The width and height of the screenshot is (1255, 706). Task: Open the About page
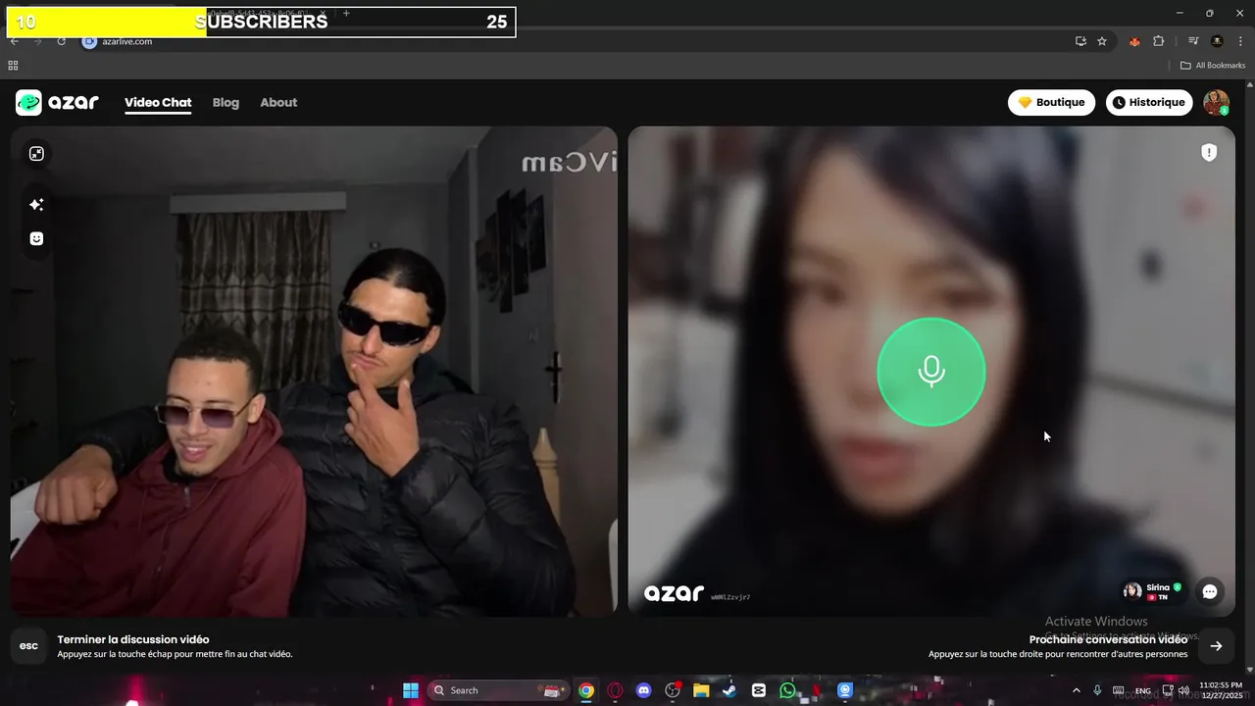[278, 102]
